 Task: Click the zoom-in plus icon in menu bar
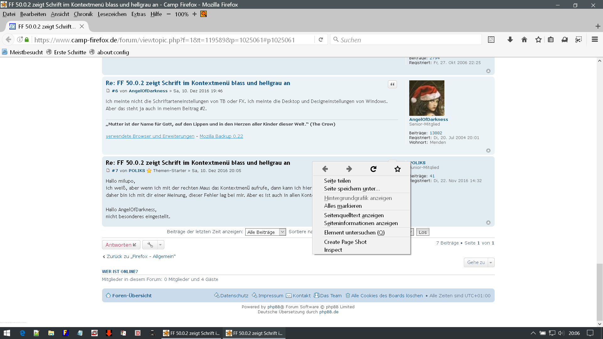click(194, 14)
